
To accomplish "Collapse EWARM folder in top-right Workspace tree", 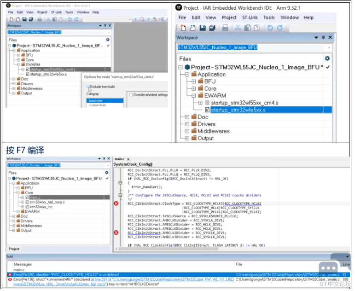I will [x=193, y=96].
